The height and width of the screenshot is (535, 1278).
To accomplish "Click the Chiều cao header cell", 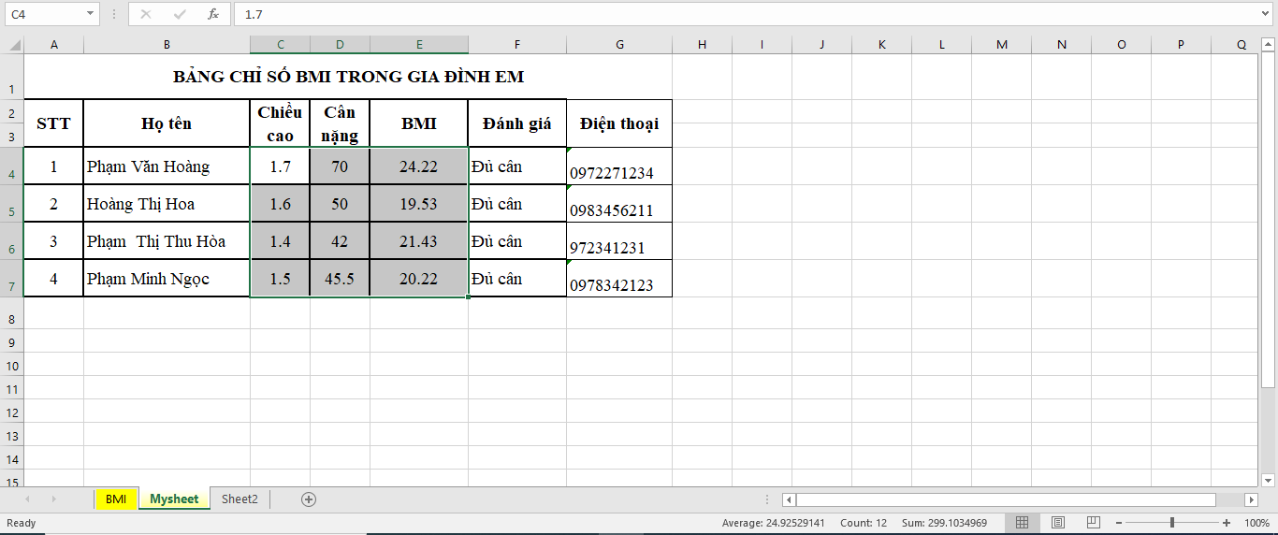I will pyautogui.click(x=280, y=123).
